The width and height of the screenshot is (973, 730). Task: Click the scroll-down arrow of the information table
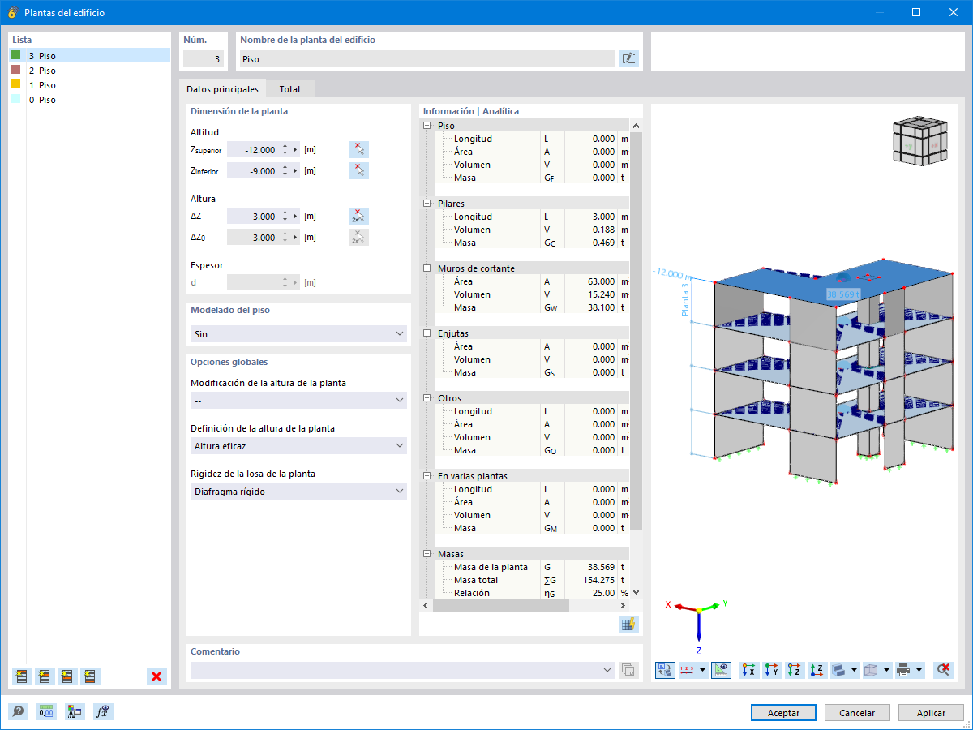pyautogui.click(x=636, y=593)
